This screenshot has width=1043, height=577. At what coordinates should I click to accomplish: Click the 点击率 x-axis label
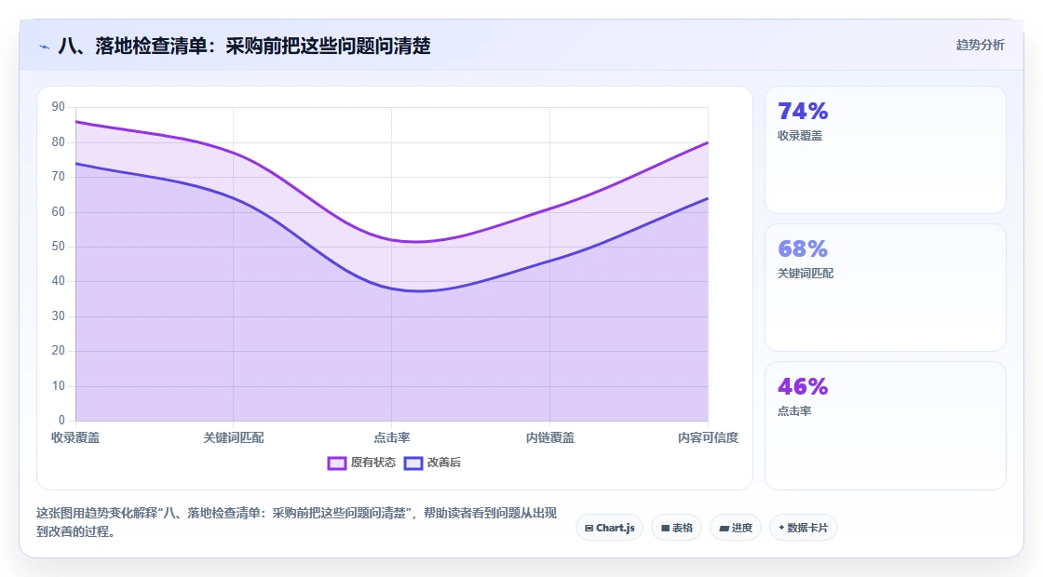(392, 437)
